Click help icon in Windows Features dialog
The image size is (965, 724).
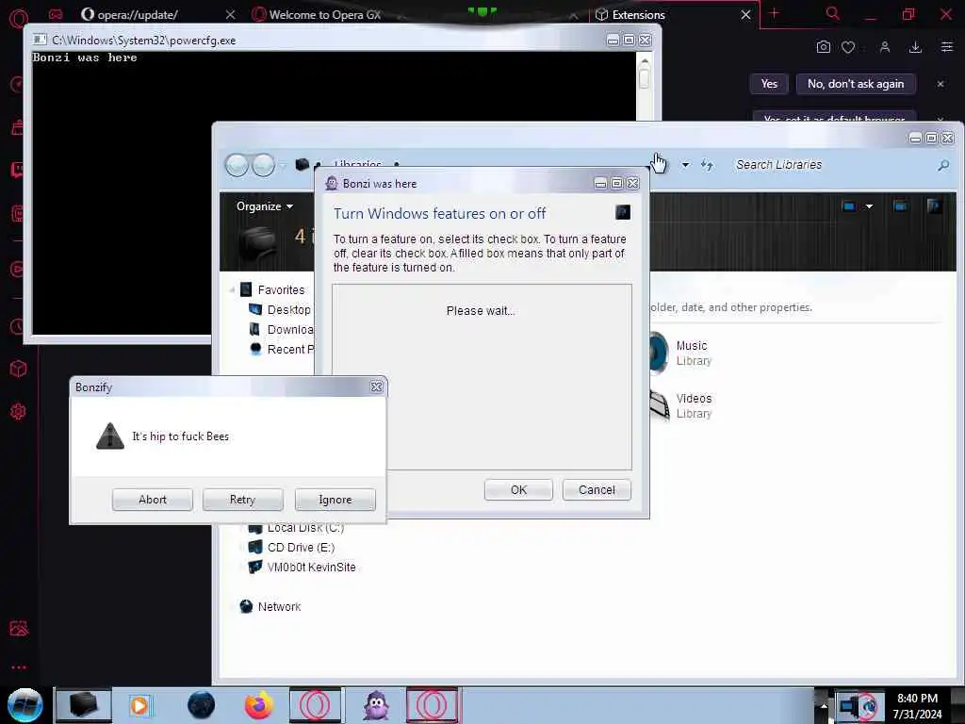coord(623,212)
